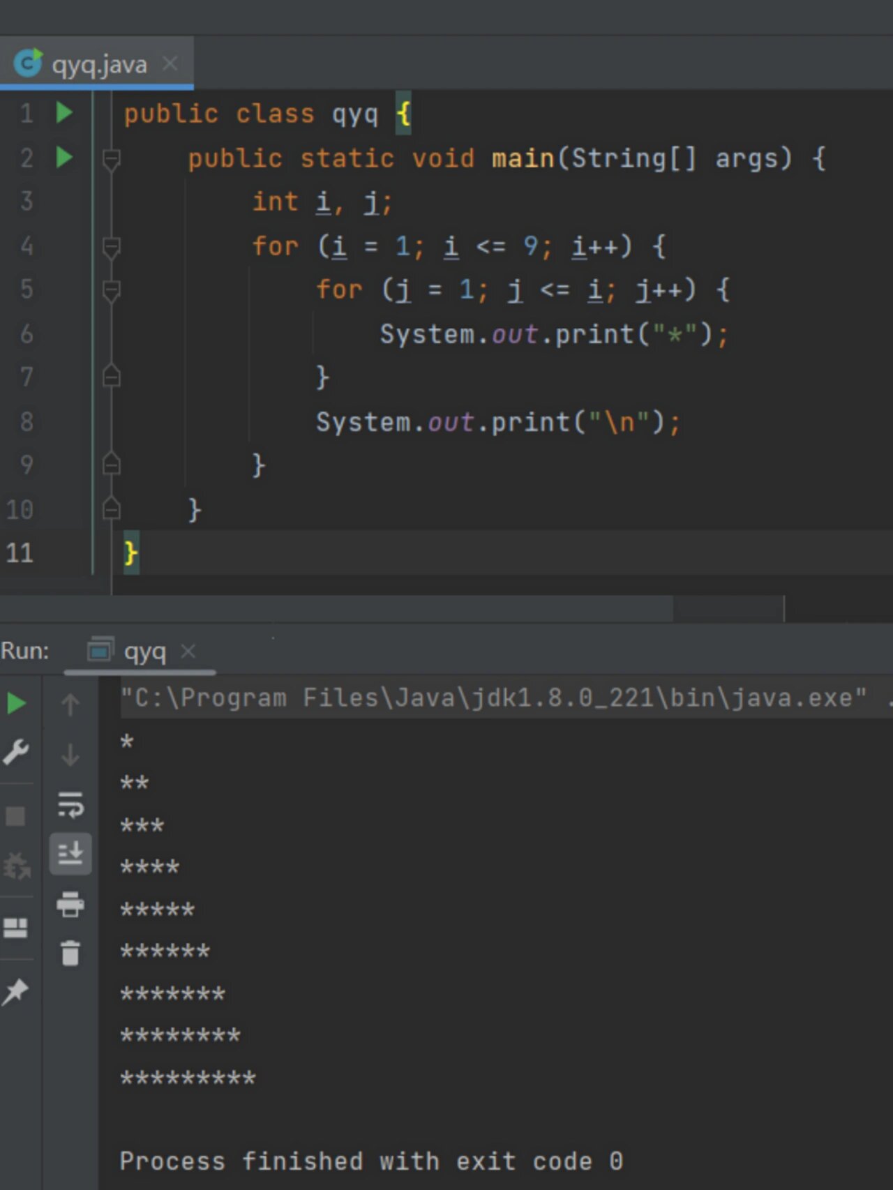Screen dimensions: 893x1190
Task: Restore layout icon in Run panel
Action: point(15,928)
